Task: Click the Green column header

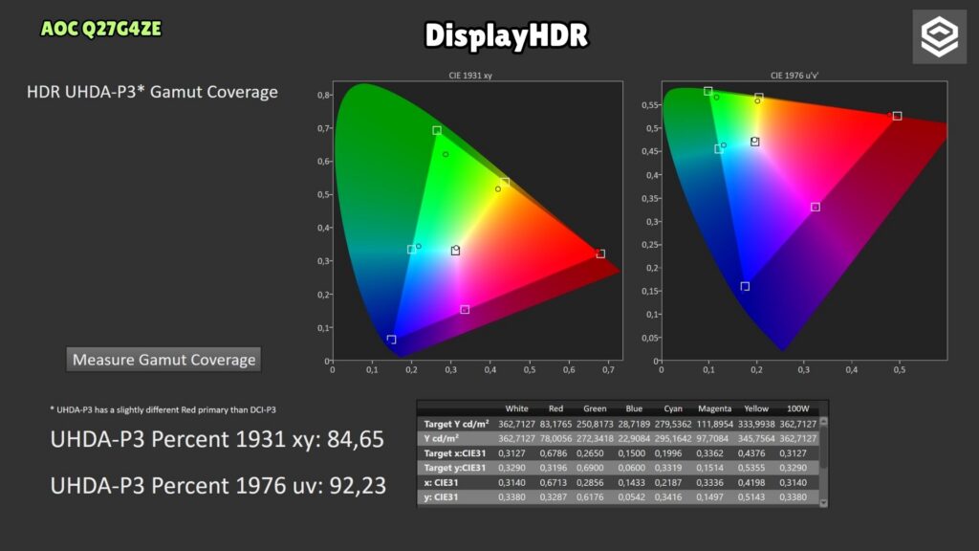Action: tap(595, 408)
